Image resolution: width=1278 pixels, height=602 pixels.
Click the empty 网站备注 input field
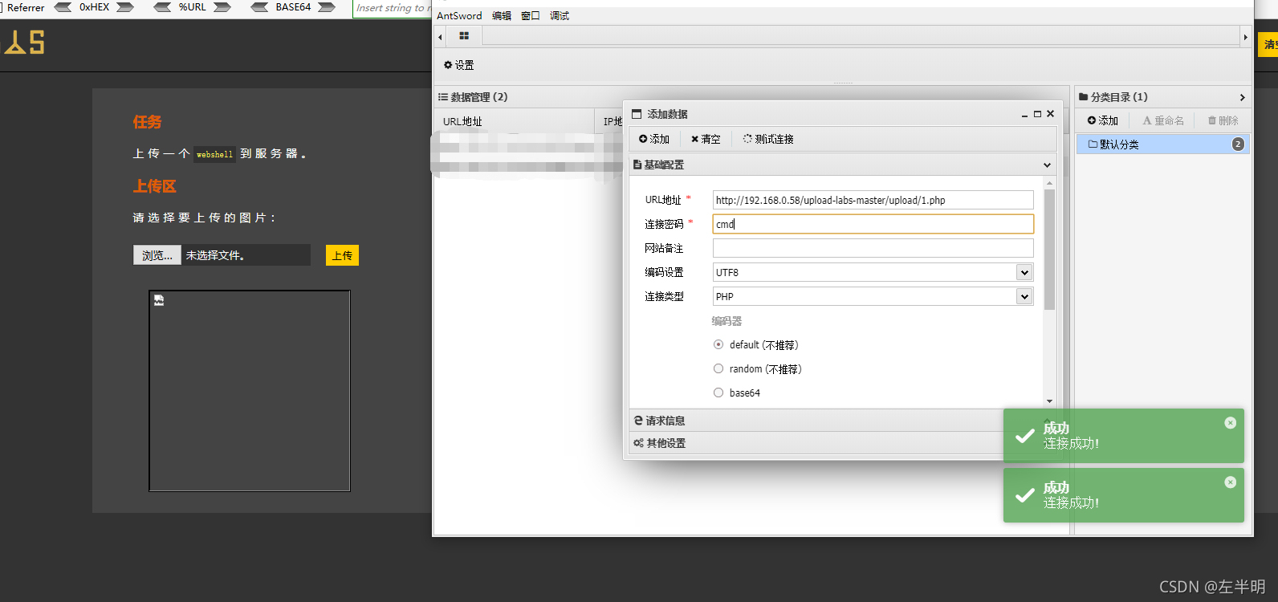pos(873,248)
